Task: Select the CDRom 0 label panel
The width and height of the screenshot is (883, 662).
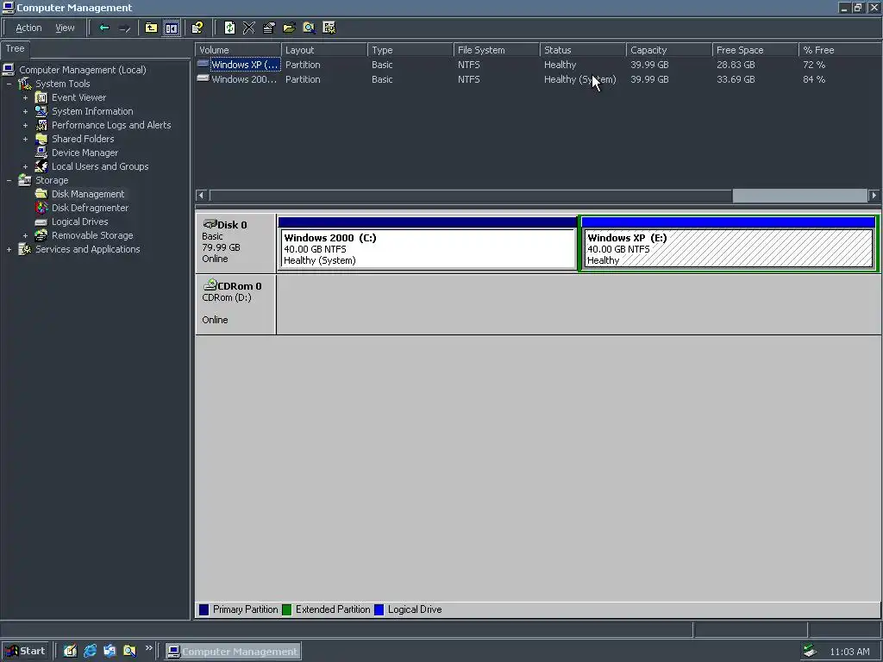Action: [x=235, y=304]
